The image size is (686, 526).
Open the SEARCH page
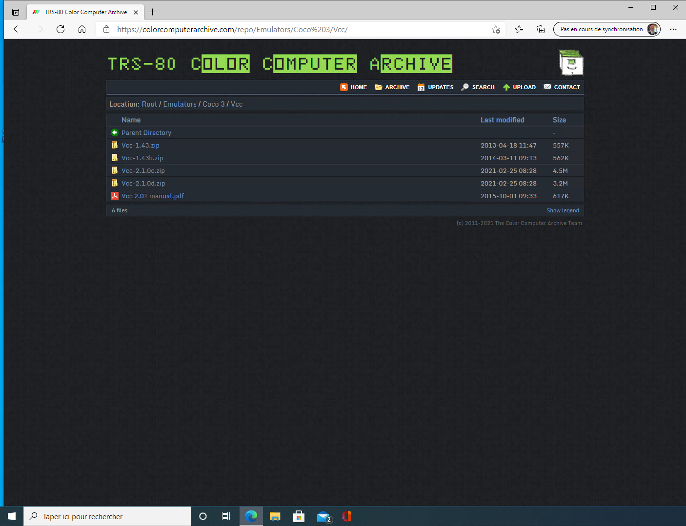pos(478,87)
